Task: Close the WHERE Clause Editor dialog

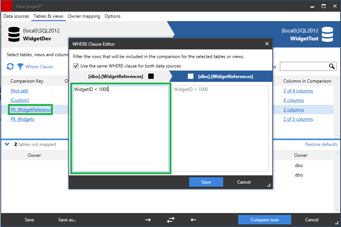Action: 267,44
